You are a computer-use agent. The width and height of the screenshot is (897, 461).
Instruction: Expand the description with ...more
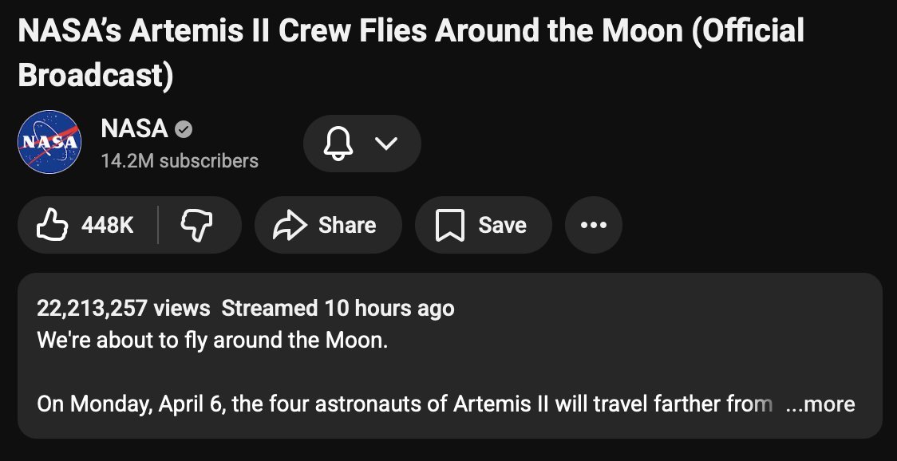pos(820,404)
